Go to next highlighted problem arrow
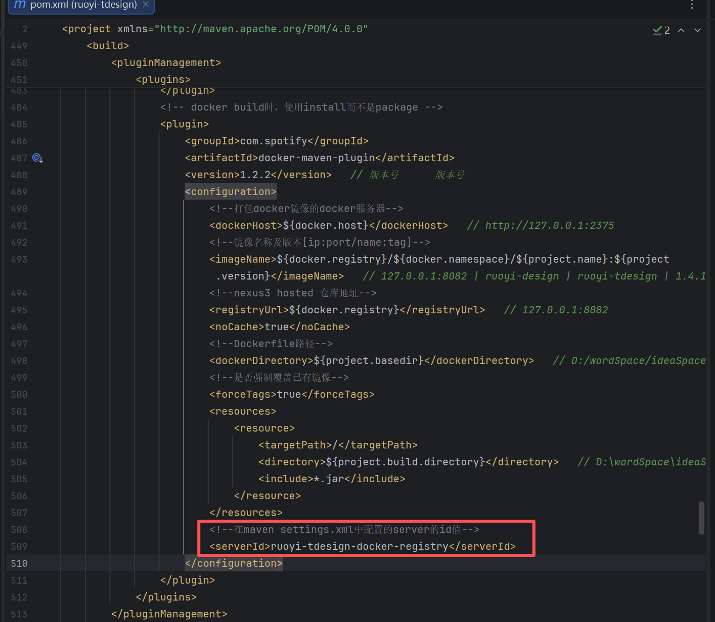This screenshot has height=622, width=715. 698,30
